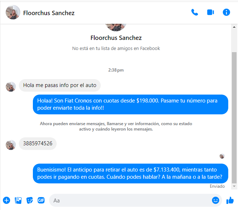Open Floorchus Sanchez header profile picture
This screenshot has width=238, height=210.
click(x=13, y=12)
